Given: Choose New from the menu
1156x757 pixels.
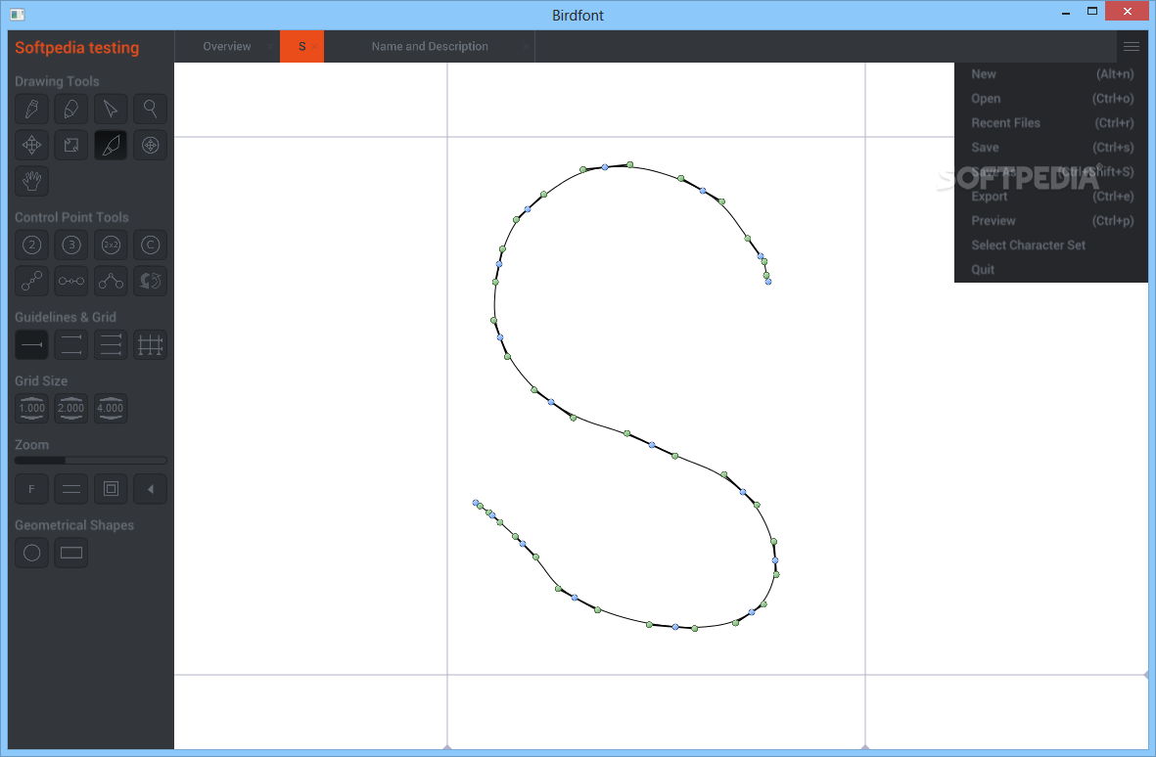Looking at the screenshot, I should [1052, 73].
